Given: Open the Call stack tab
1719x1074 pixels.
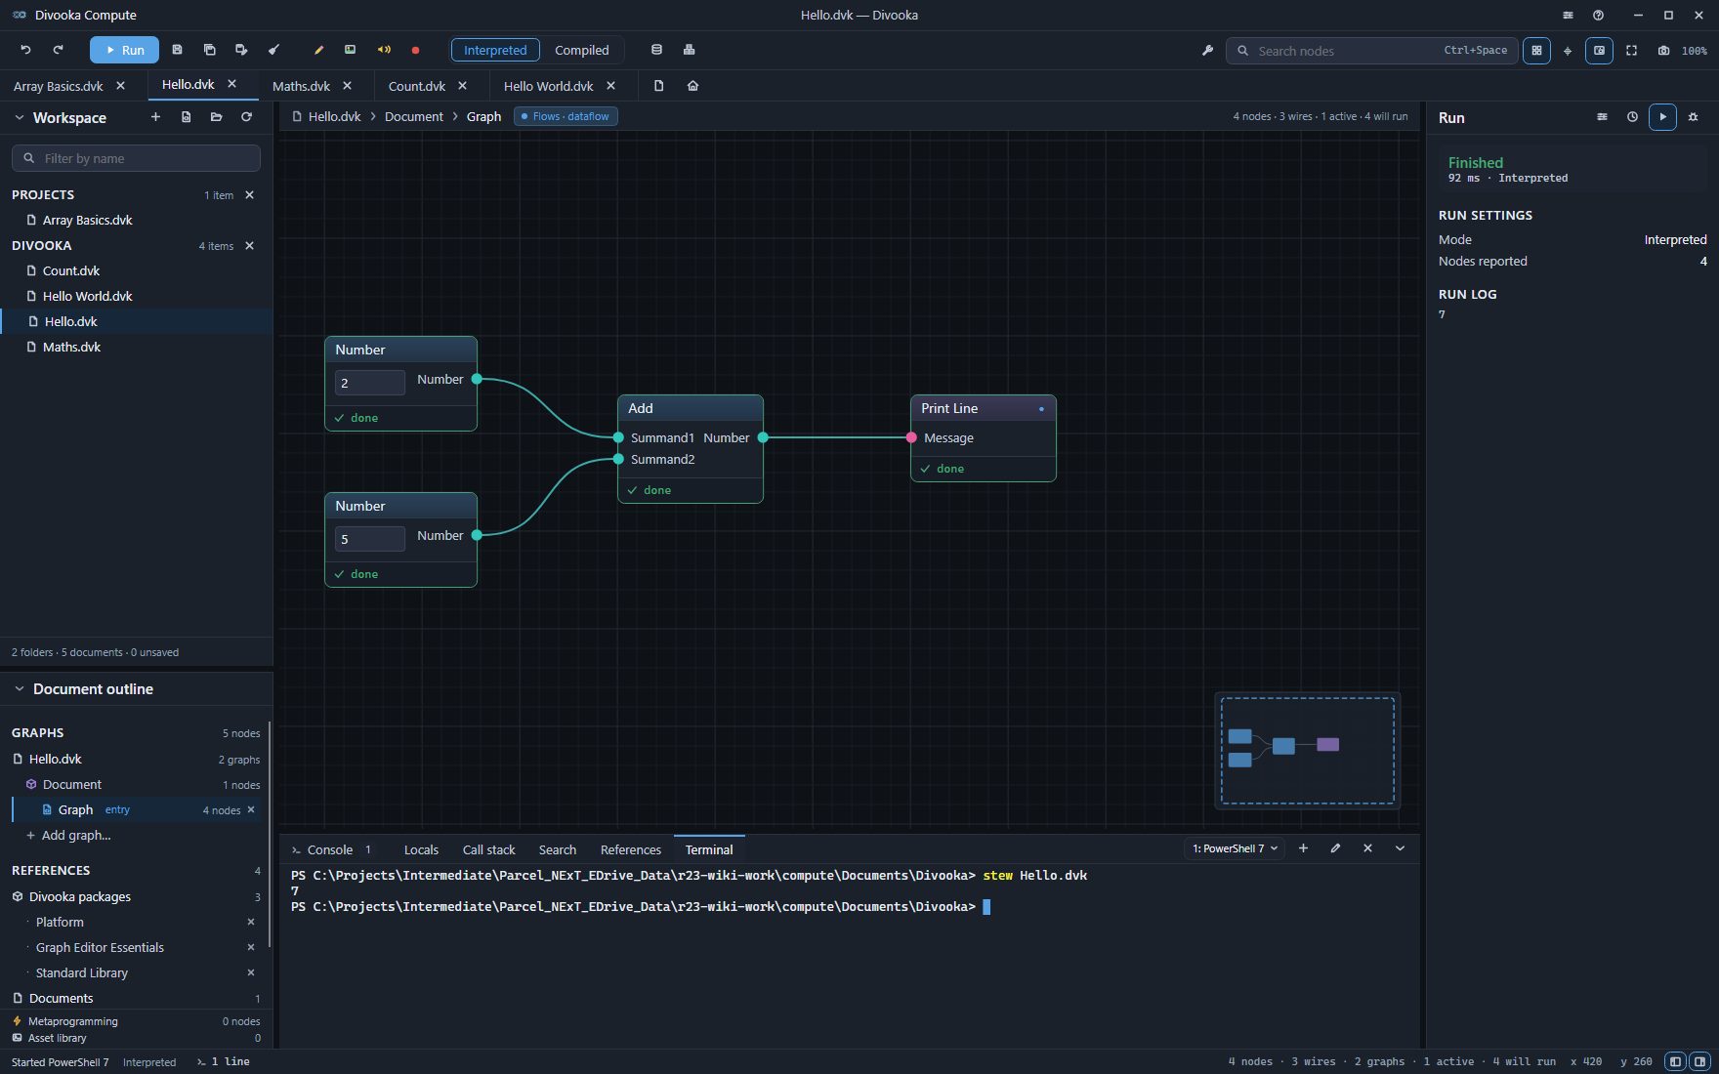Looking at the screenshot, I should point(488,849).
